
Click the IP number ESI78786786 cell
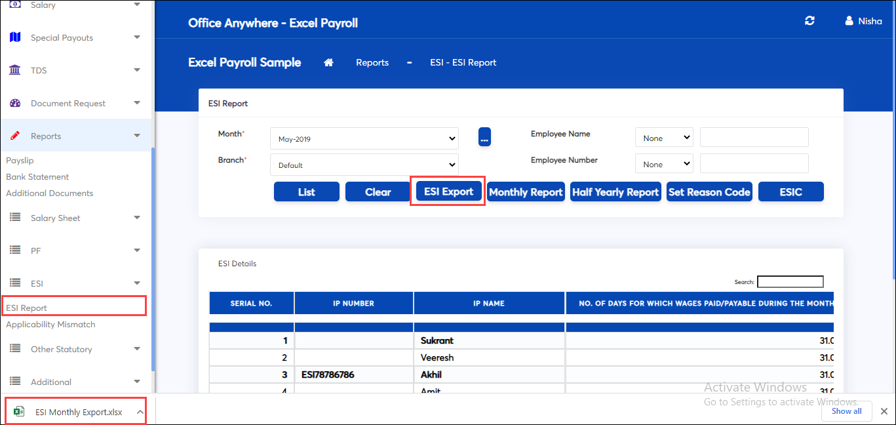354,374
